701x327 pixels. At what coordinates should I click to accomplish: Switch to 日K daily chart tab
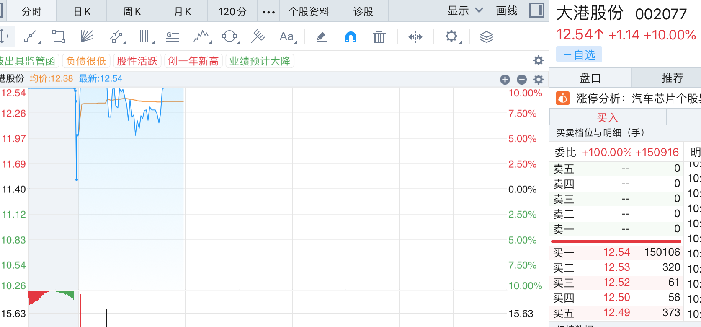click(x=82, y=11)
